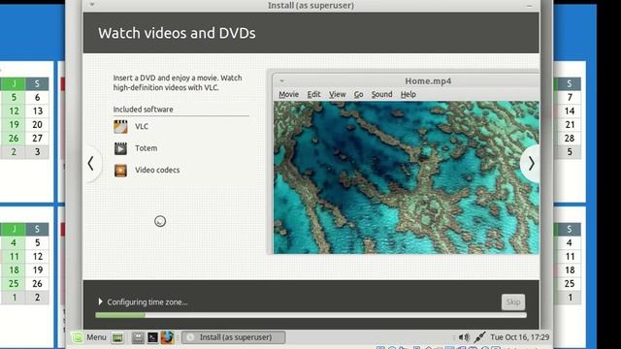Advance to the next slide with right arrow
The width and height of the screenshot is (621, 349).
pos(531,164)
